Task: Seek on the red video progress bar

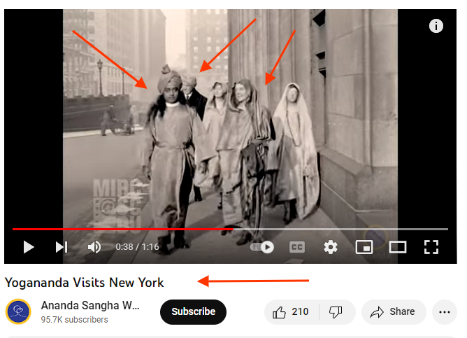Action: click(x=230, y=229)
